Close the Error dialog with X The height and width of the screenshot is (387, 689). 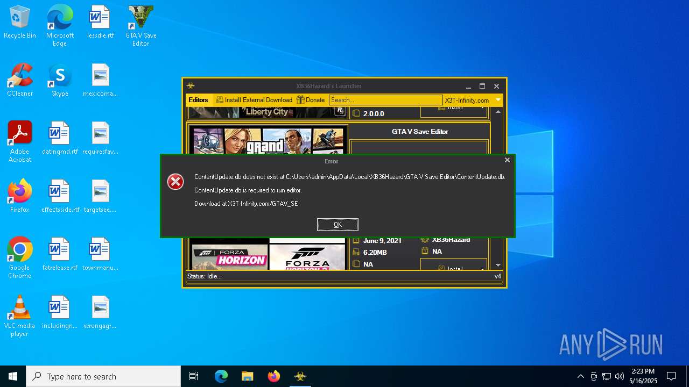click(x=507, y=160)
